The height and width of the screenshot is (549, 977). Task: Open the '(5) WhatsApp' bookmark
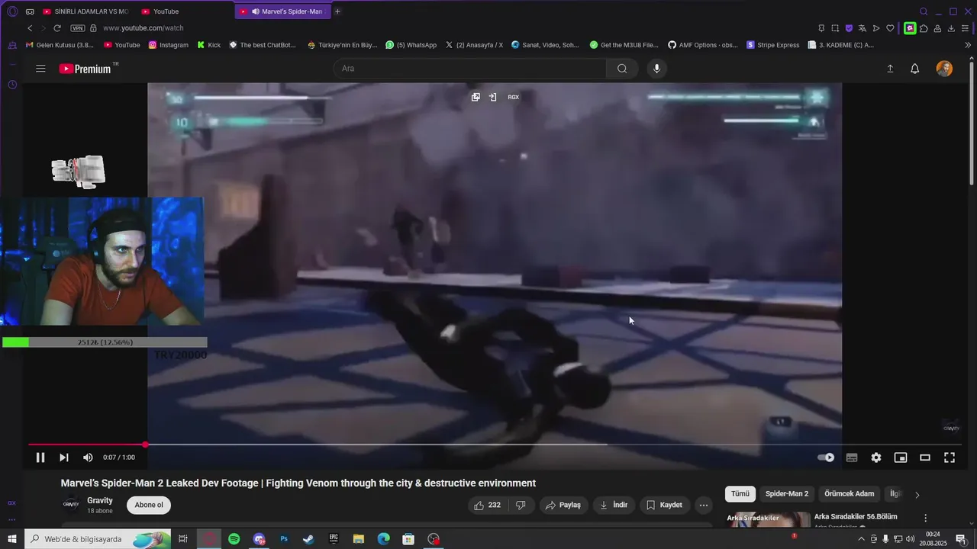pyautogui.click(x=411, y=45)
